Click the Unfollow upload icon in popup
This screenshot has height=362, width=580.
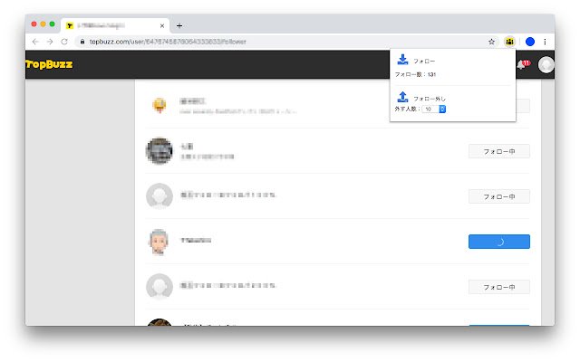(402, 97)
